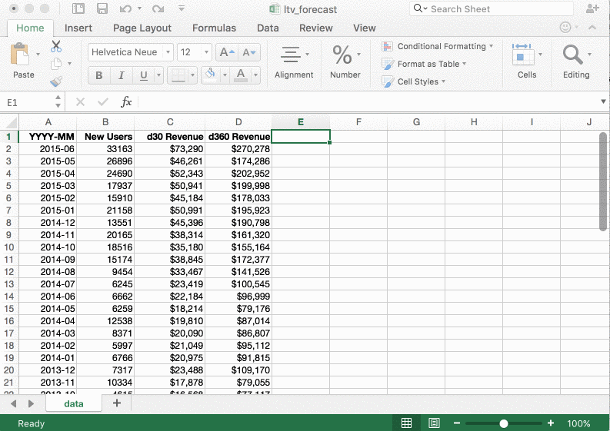This screenshot has width=610, height=431.
Task: Toggle Italic formatting
Action: [x=122, y=75]
